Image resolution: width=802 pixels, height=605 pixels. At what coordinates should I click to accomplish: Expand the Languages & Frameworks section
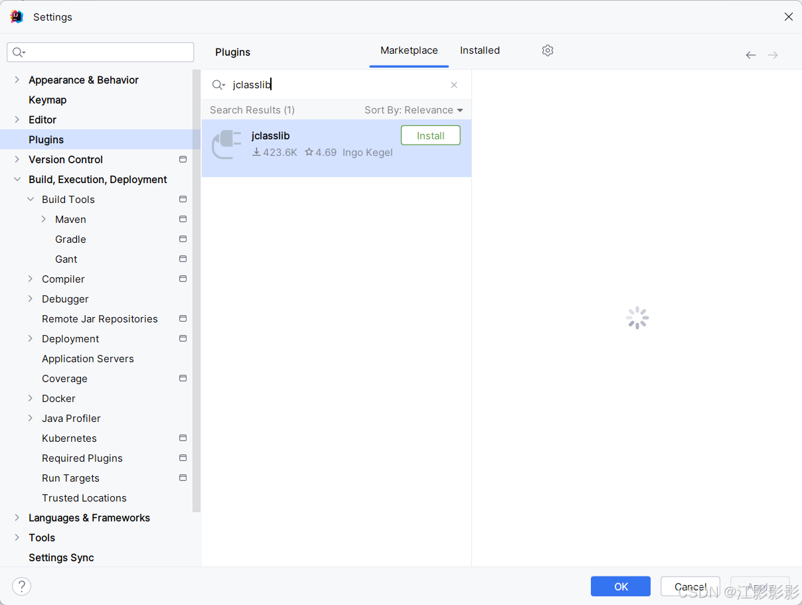click(17, 517)
